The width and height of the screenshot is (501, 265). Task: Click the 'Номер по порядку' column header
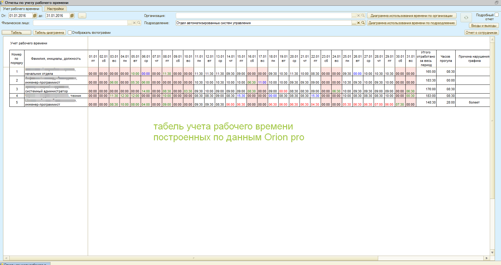tap(17, 59)
